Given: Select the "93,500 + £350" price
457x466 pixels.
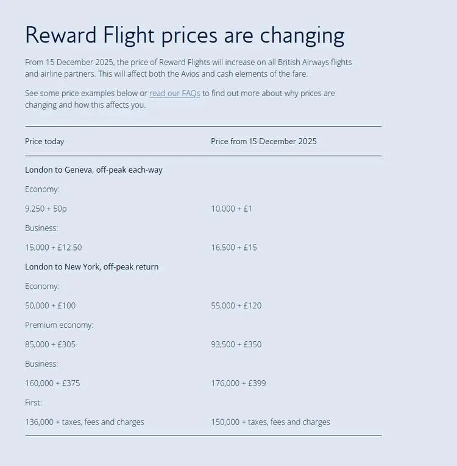Looking at the screenshot, I should pyautogui.click(x=236, y=344).
